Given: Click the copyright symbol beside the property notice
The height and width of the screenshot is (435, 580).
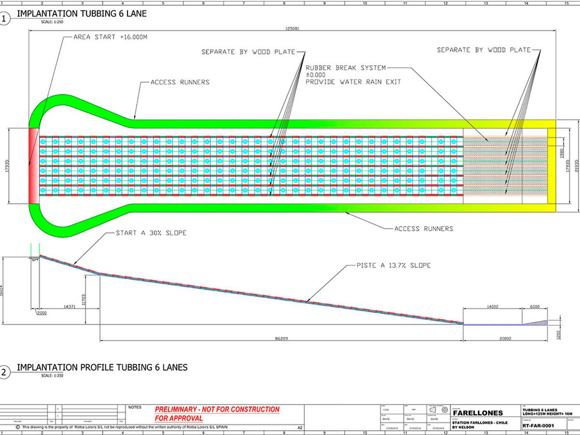Looking at the screenshot, I should coord(18,427).
